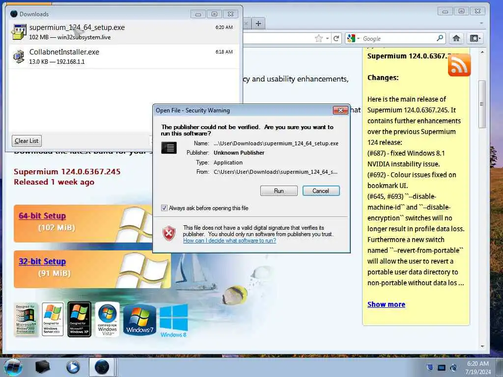The image size is (503, 377).
Task: Select CollabnetInstaller.exe filename in Downloads
Action: tap(64, 52)
